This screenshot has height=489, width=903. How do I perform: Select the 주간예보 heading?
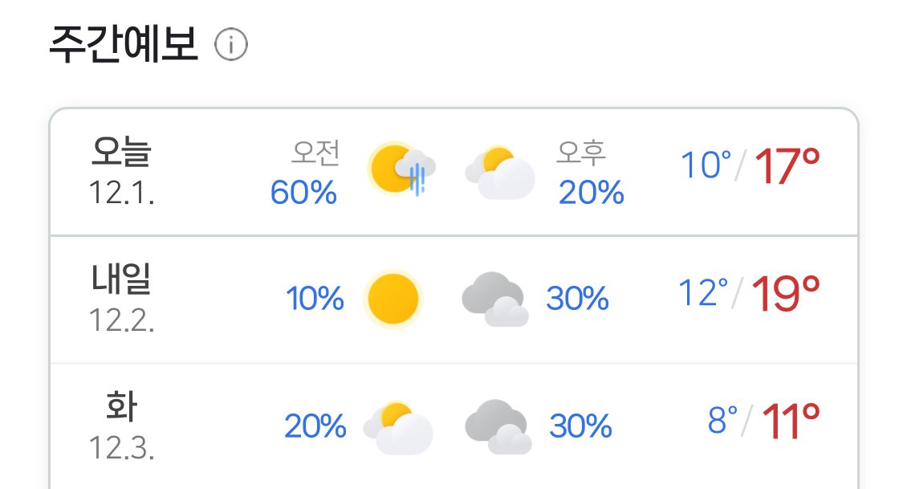[124, 44]
